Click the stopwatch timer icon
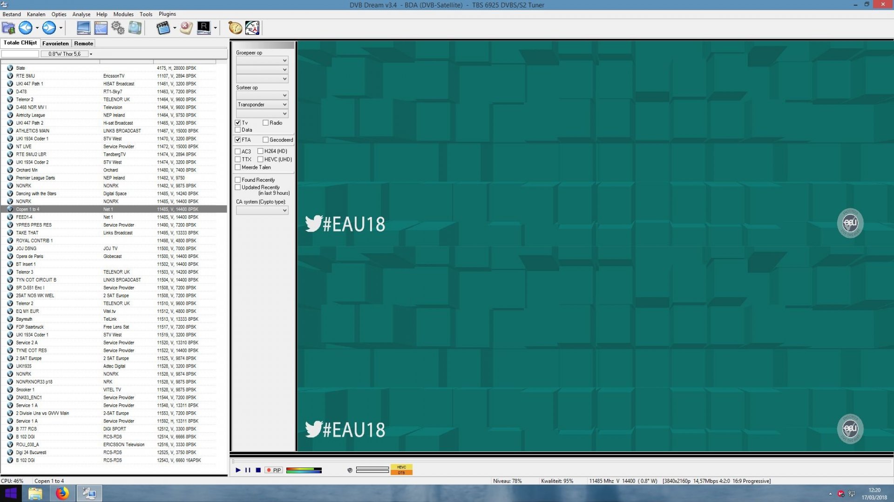 (234, 28)
